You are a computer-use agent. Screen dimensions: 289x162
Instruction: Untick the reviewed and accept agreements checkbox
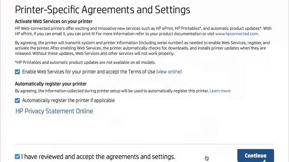pyautogui.click(x=17, y=157)
